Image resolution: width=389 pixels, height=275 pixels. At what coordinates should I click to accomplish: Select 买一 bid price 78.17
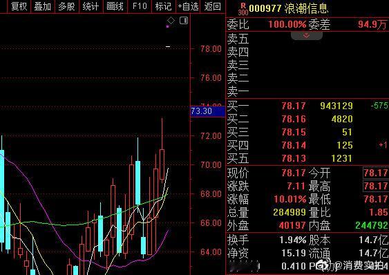pyautogui.click(x=294, y=106)
